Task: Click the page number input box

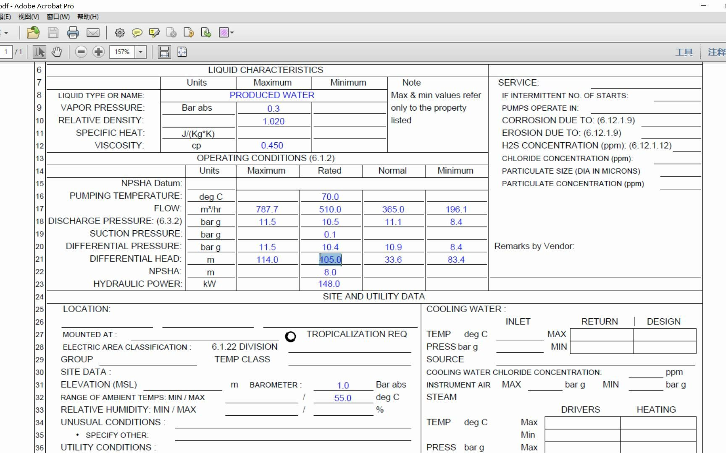Action: pyautogui.click(x=6, y=52)
